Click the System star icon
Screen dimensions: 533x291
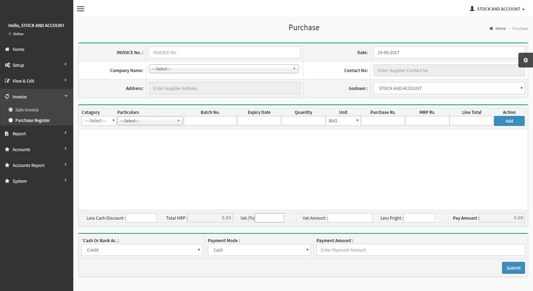click(x=7, y=181)
